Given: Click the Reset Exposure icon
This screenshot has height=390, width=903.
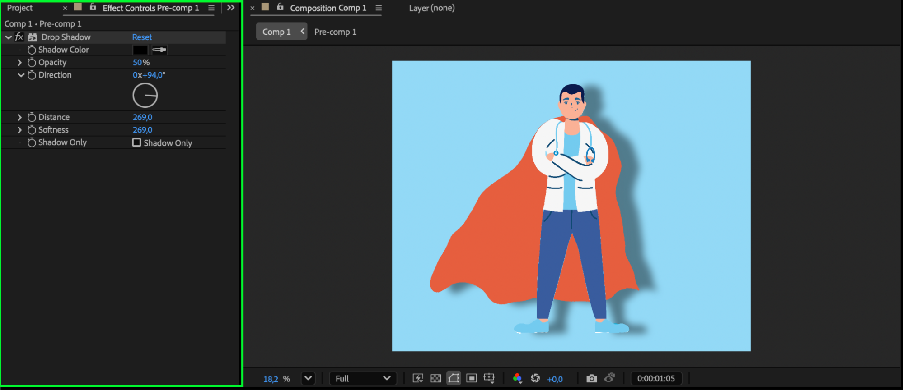Looking at the screenshot, I should 535,378.
